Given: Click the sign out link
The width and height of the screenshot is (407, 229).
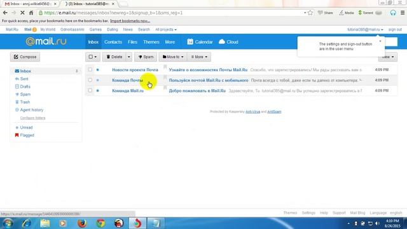Looking at the screenshot, I should pyautogui.click(x=395, y=30).
